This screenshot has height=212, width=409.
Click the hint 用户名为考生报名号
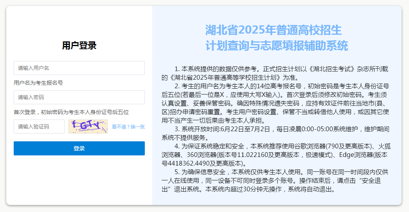coord(38,83)
